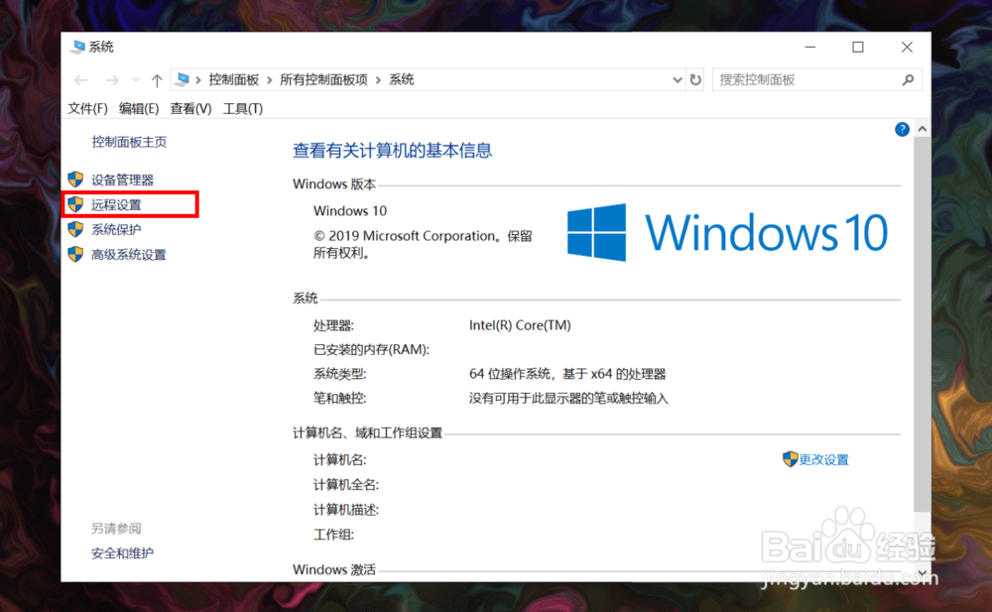
Task: Click the 计算机全名: label
Action: pos(346,485)
